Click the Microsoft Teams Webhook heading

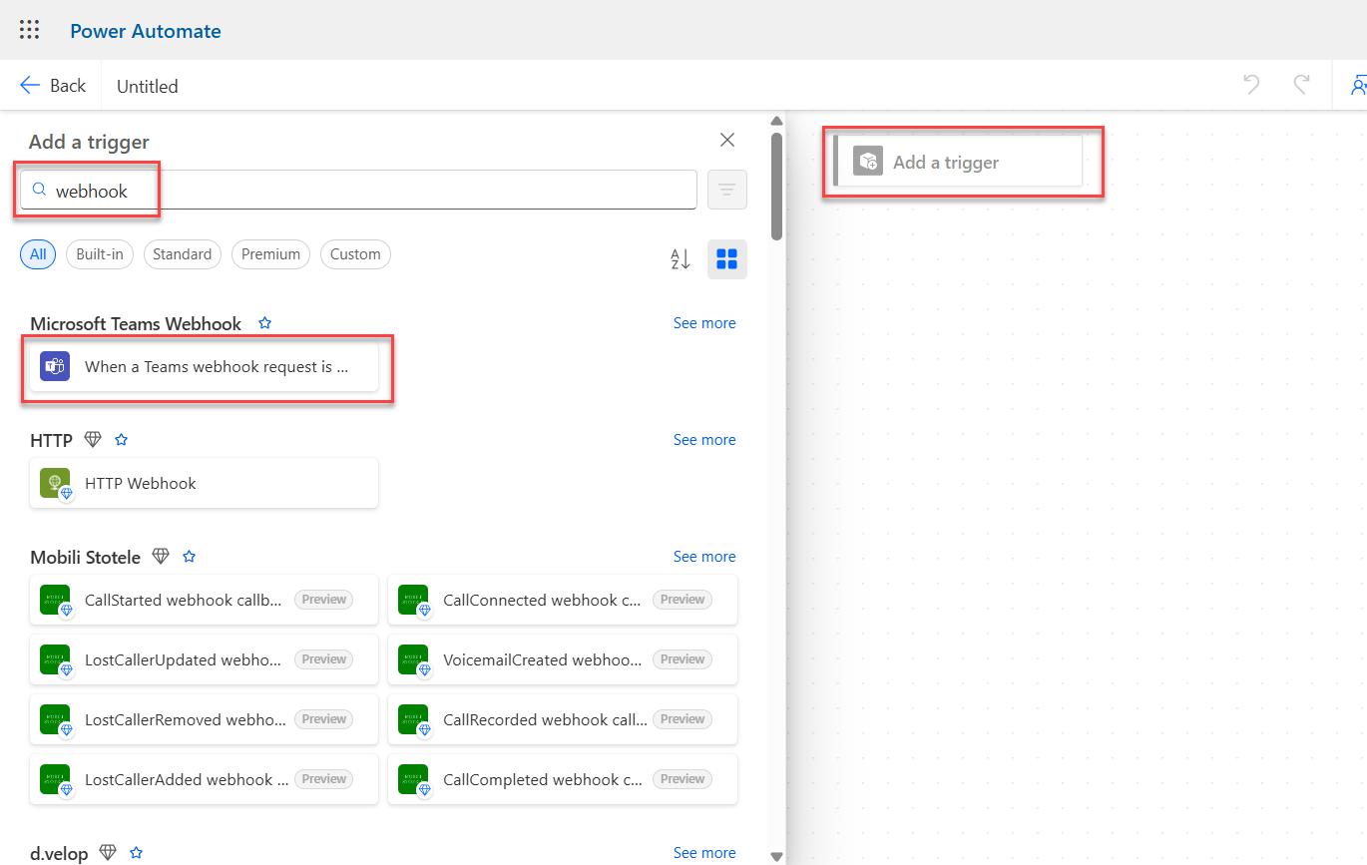click(136, 323)
